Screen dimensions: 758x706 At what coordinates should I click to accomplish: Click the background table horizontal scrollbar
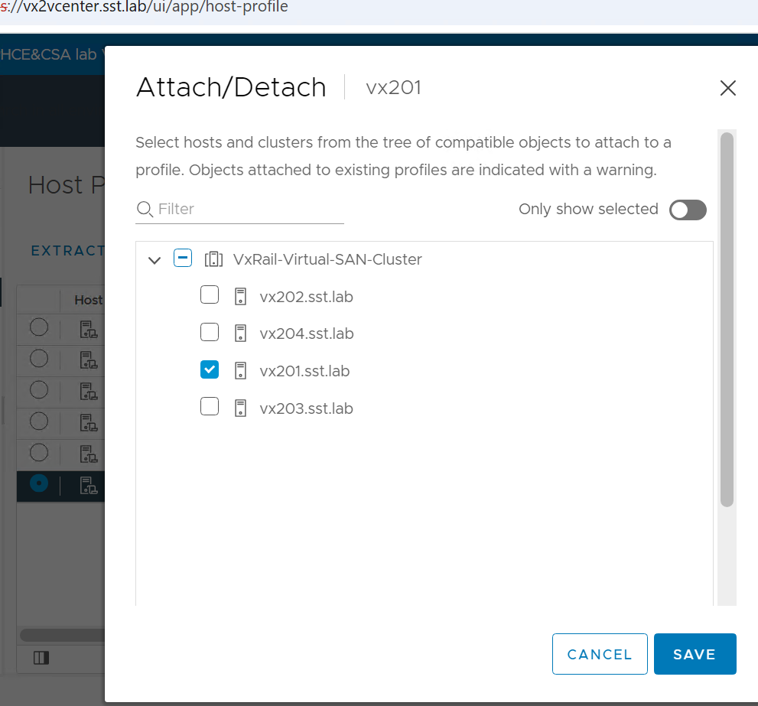pos(62,634)
